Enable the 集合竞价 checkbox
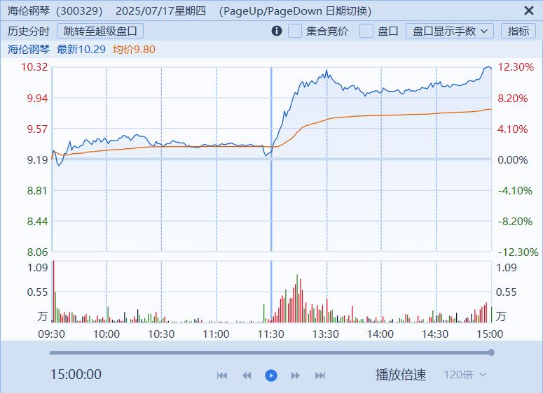This screenshot has height=393, width=543. click(x=295, y=31)
